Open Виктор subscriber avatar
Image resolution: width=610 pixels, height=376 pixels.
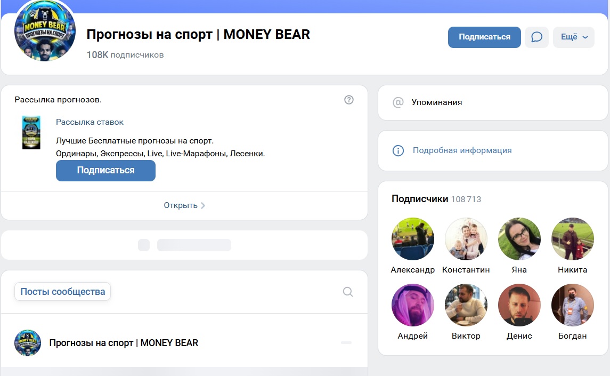466,305
